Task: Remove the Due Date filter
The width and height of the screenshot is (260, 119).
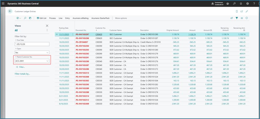Action: pos(16,40)
